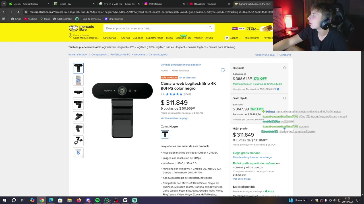Switch to the Haxball Play tab
The height and width of the screenshot is (204, 364).
click(74, 4)
